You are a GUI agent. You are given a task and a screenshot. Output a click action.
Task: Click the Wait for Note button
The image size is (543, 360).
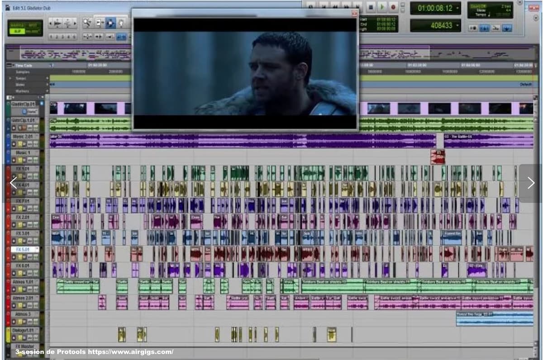473,28
